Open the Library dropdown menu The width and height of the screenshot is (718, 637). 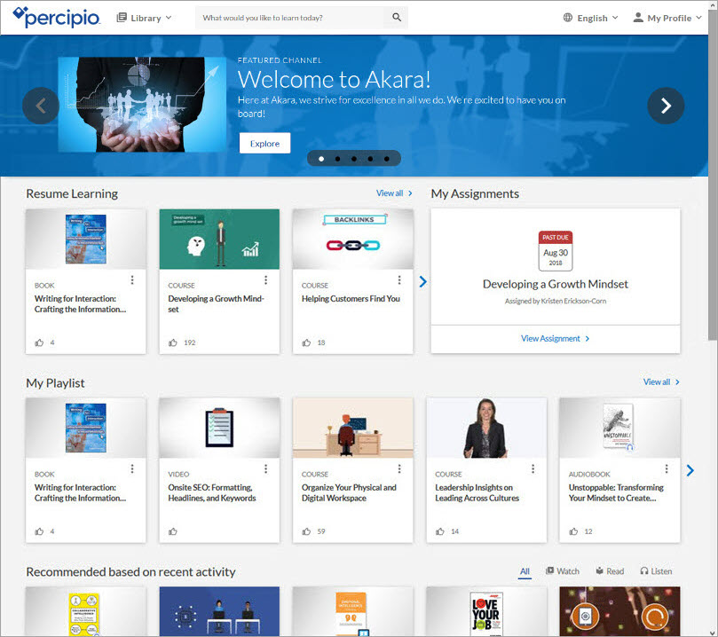(145, 18)
